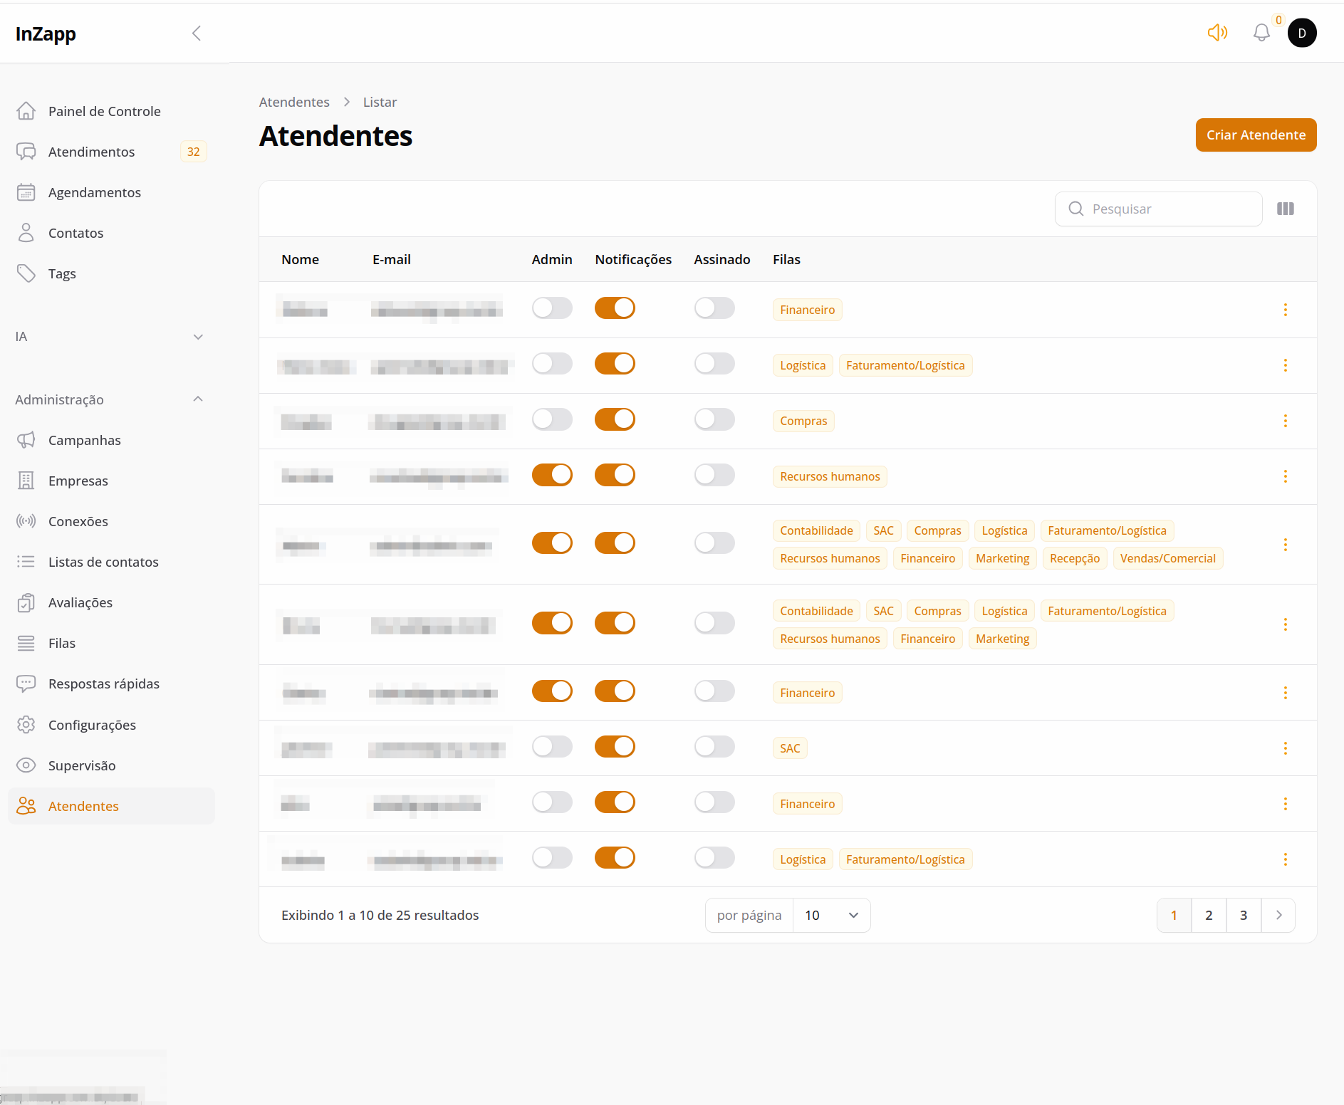Click the Criar Atendente button

coord(1255,135)
